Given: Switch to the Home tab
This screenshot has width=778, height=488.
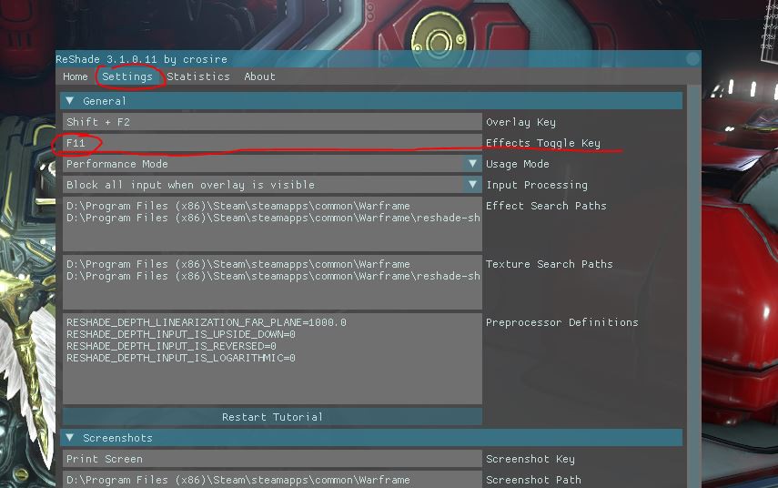Looking at the screenshot, I should 76,76.
